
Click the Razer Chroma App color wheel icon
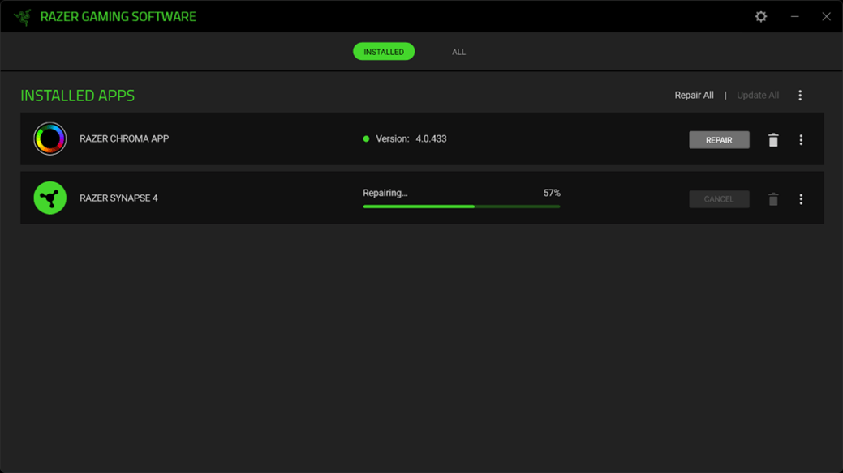point(49,139)
